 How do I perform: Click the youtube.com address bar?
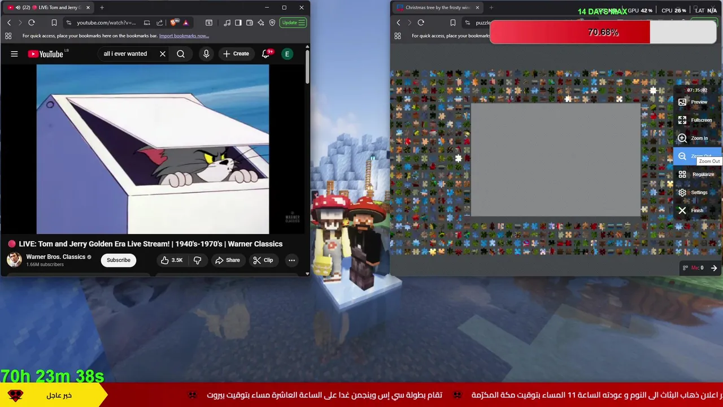(x=106, y=23)
